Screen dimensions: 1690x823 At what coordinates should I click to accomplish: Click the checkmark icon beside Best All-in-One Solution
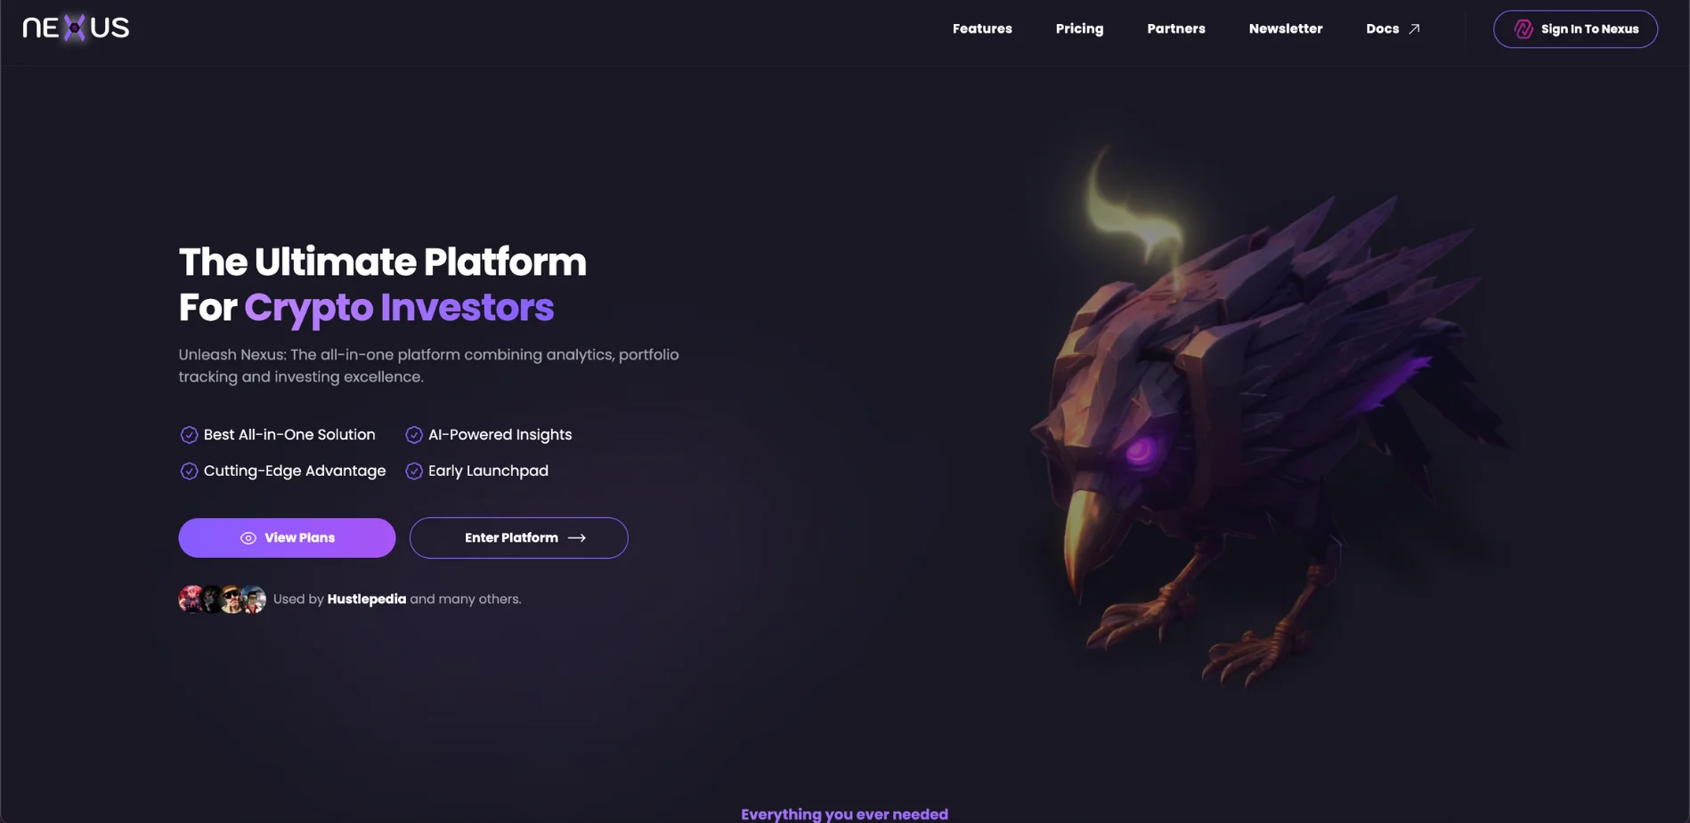(189, 435)
